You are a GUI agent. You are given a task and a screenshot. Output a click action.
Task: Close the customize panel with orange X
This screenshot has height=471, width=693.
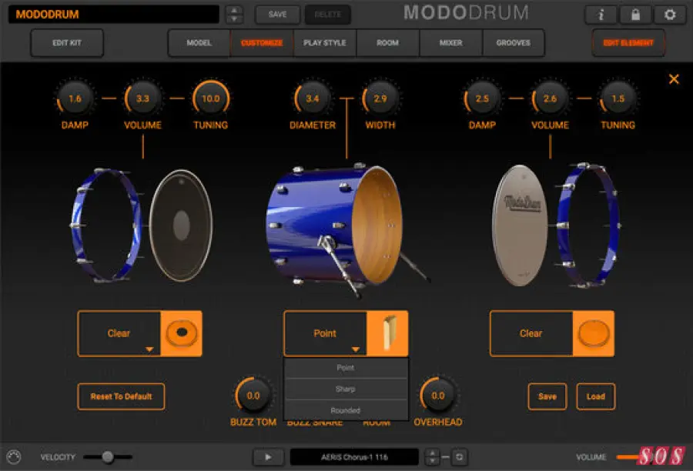pos(674,79)
